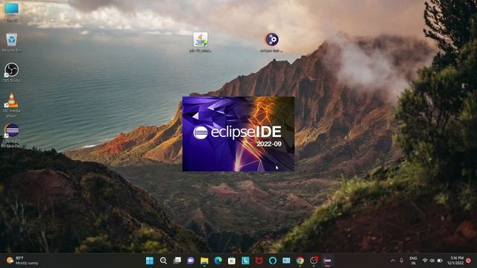Open the Windows Start menu
This screenshot has width=477, height=268.
coord(150,261)
